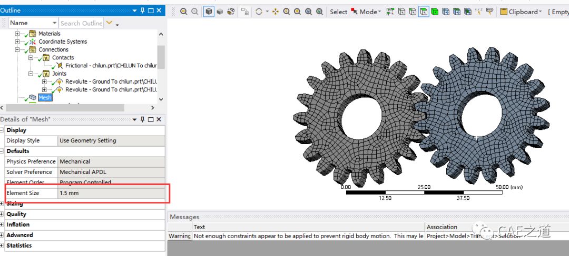
Task: Enable the Vertex selection filter
Action: 401,12
